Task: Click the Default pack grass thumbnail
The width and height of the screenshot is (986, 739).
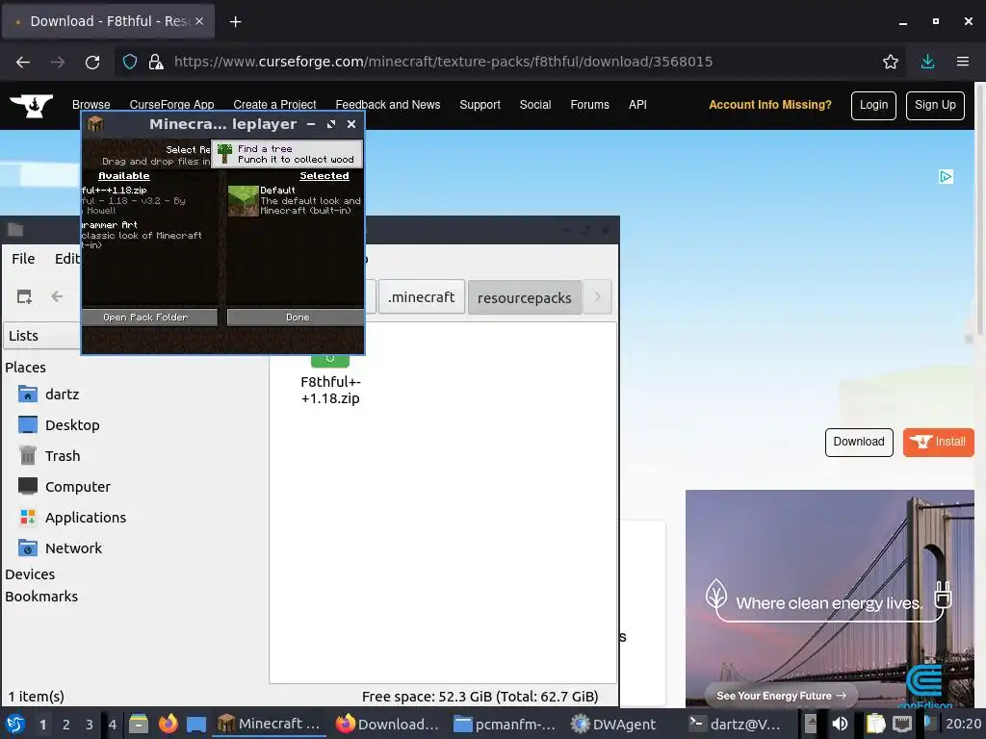Action: (x=244, y=200)
